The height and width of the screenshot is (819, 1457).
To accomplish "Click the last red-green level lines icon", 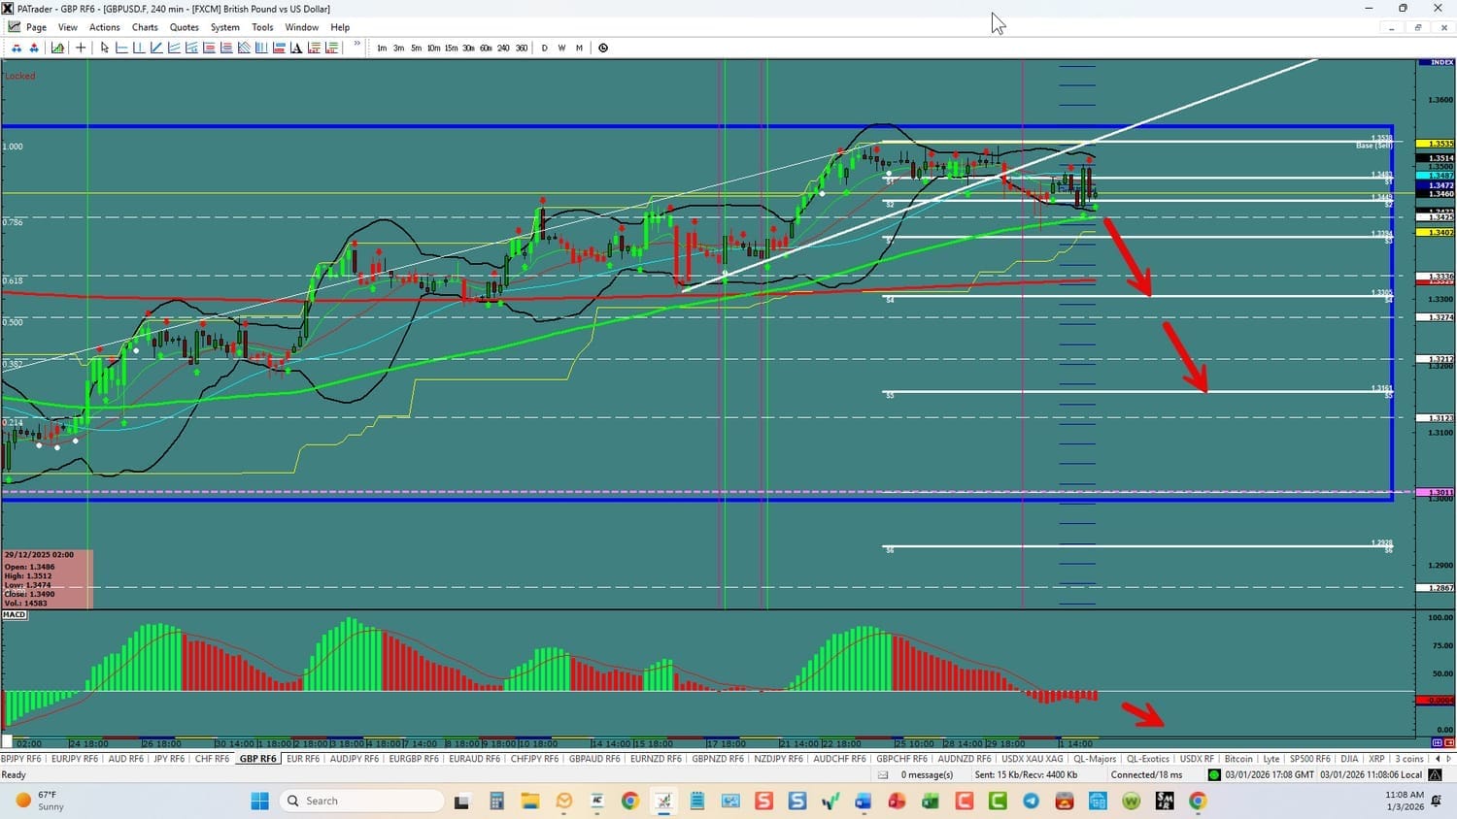I will tap(331, 48).
